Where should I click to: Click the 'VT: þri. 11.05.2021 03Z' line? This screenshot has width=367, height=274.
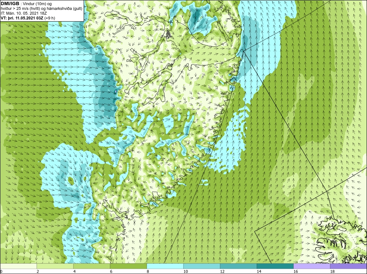pos(22,18)
